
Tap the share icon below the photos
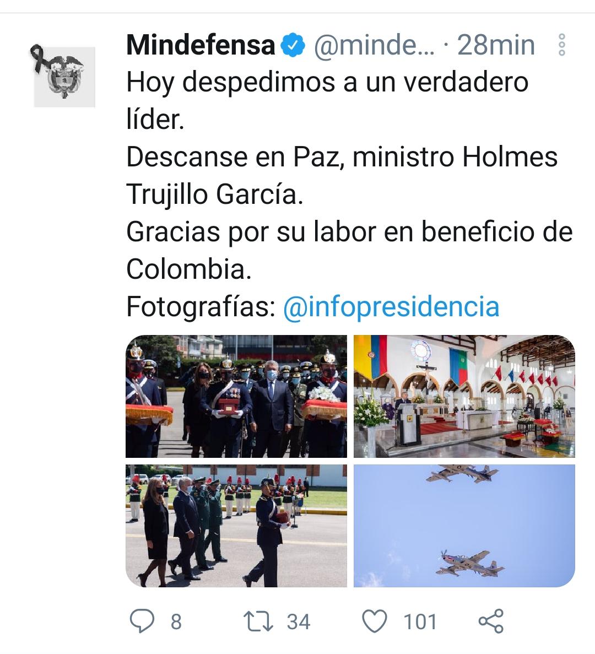491,621
